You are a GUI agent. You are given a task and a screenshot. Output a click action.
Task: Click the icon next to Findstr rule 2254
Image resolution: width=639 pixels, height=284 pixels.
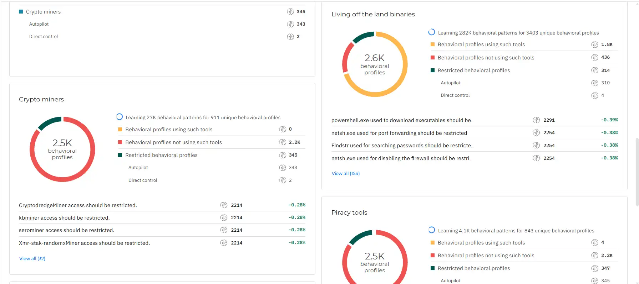(x=536, y=145)
